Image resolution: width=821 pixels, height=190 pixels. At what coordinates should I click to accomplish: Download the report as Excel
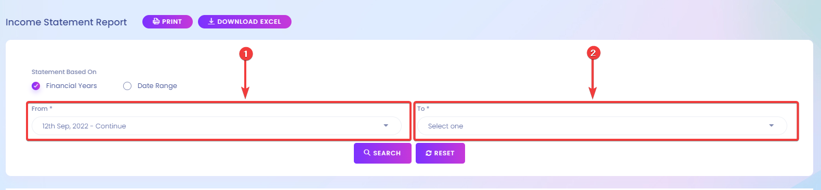245,22
